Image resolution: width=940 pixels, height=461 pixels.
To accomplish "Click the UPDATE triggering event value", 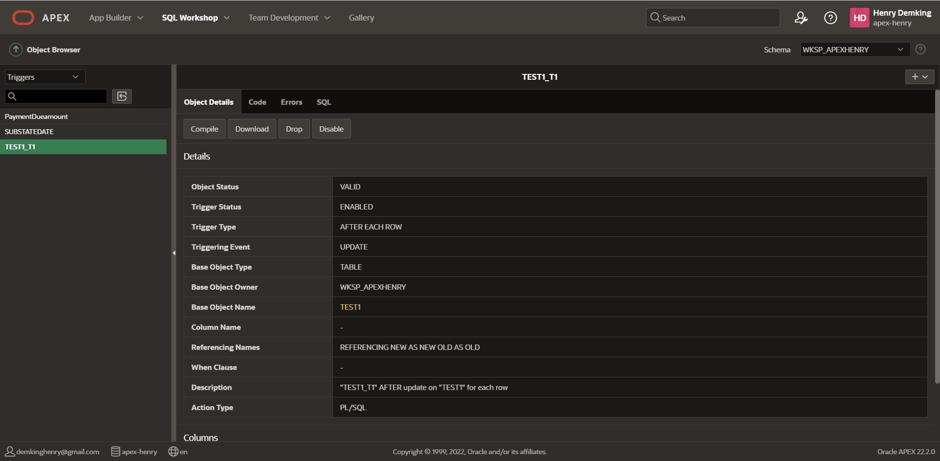I will coord(353,247).
